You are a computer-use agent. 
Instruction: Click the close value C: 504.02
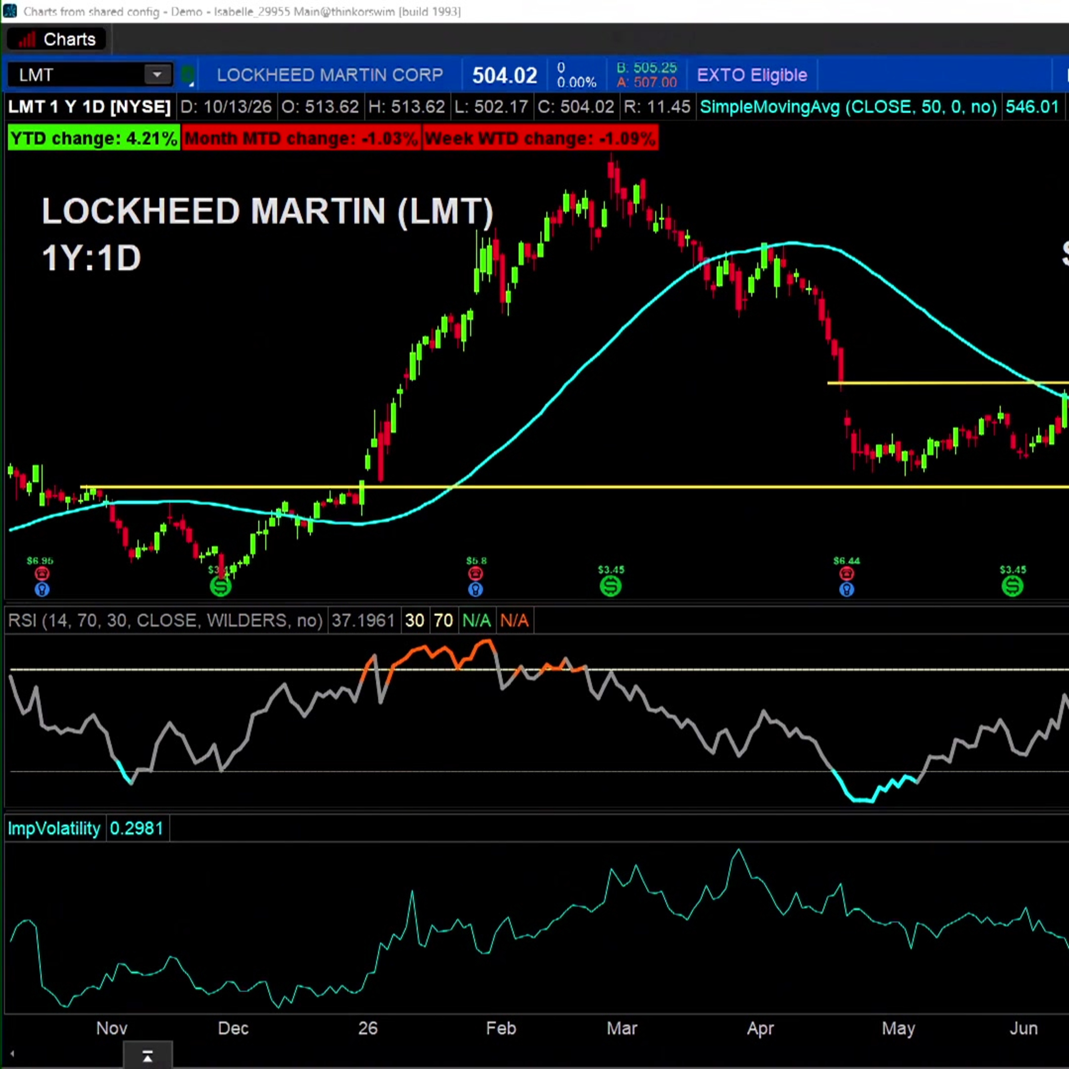pyautogui.click(x=576, y=107)
